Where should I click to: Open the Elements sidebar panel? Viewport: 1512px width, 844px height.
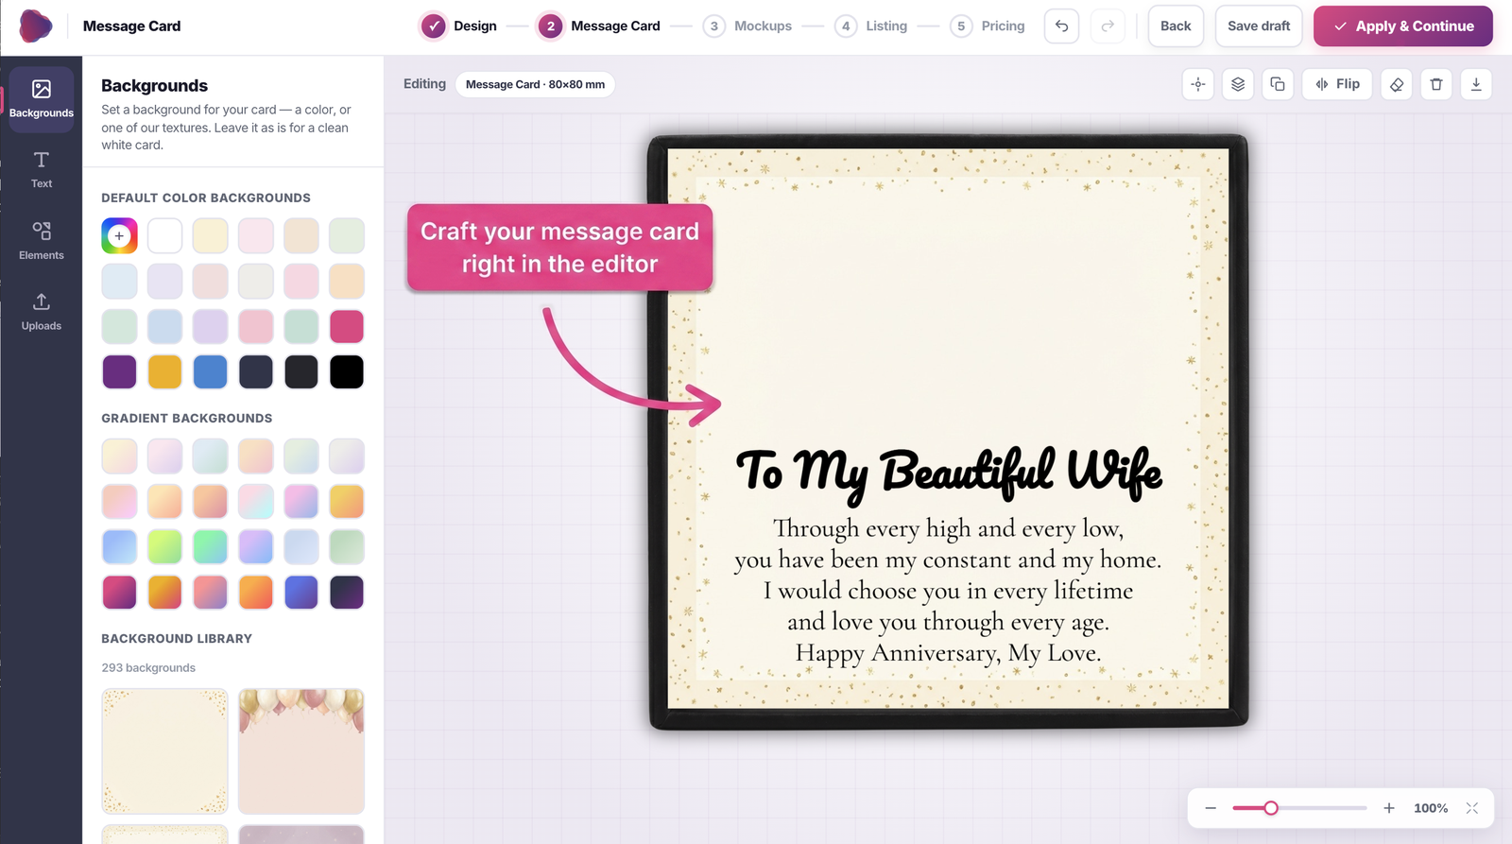tap(42, 241)
